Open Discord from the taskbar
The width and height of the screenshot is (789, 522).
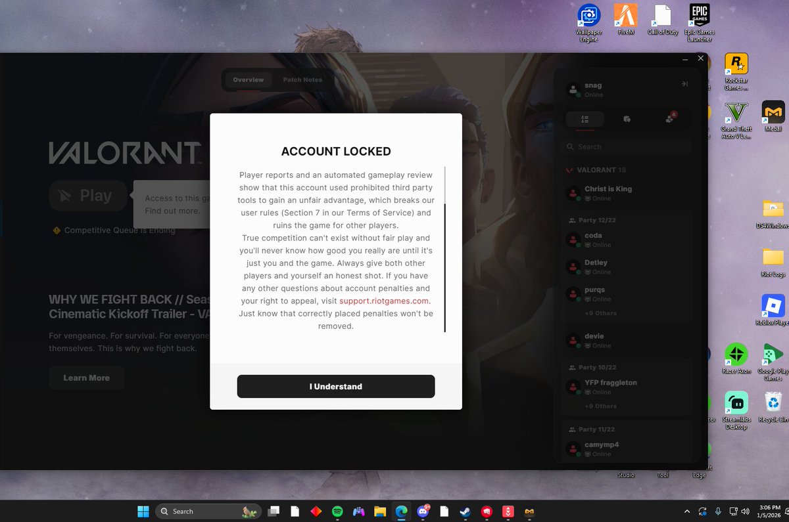(x=422, y=511)
